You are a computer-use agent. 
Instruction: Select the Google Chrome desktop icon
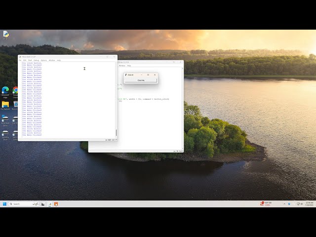15,92
